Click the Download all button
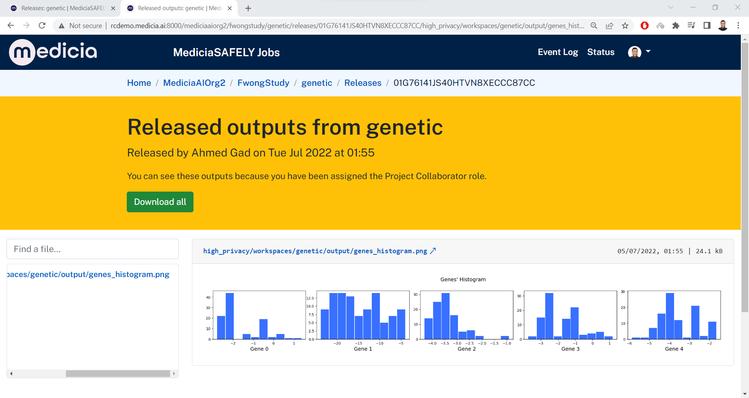749x398 pixels. [x=160, y=202]
